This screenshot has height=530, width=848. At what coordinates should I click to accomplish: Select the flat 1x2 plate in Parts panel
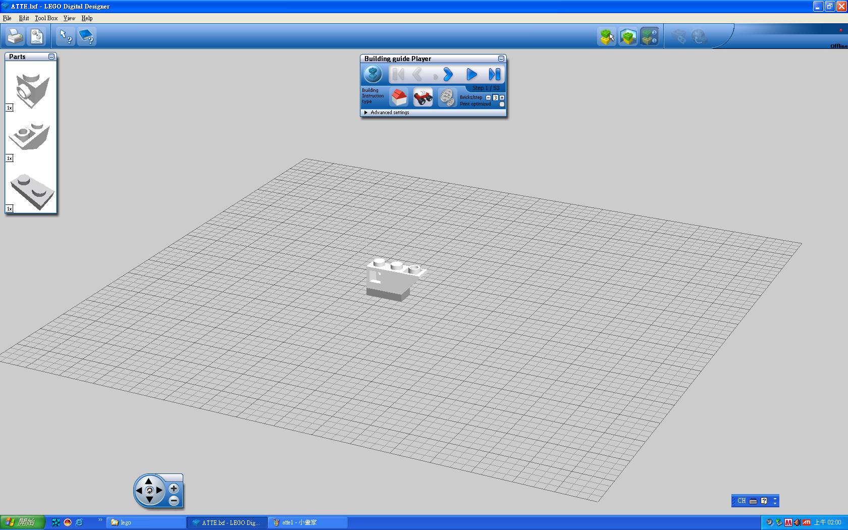tap(32, 192)
